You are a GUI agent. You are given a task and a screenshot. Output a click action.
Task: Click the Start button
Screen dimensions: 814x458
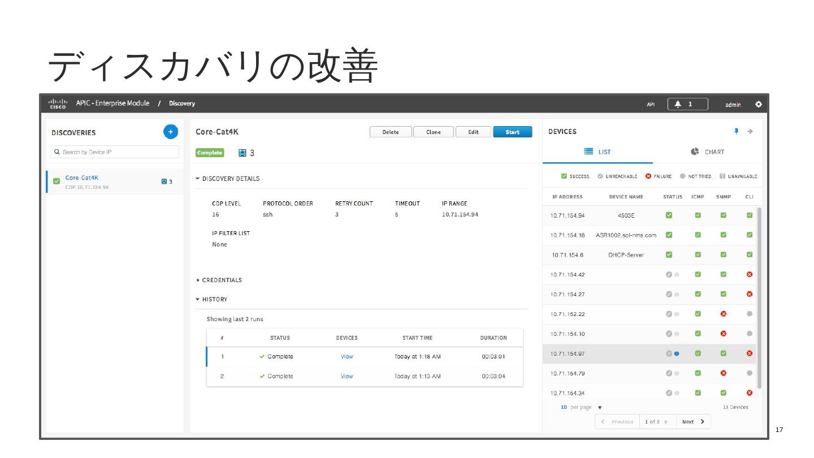(512, 132)
